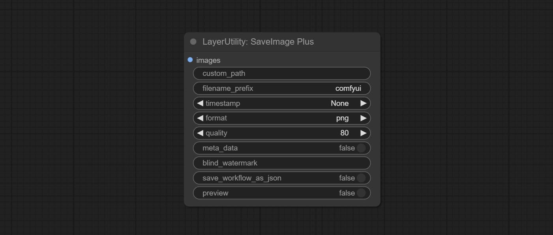Collapse node via the gray title dot
553x235 pixels.
[193, 41]
